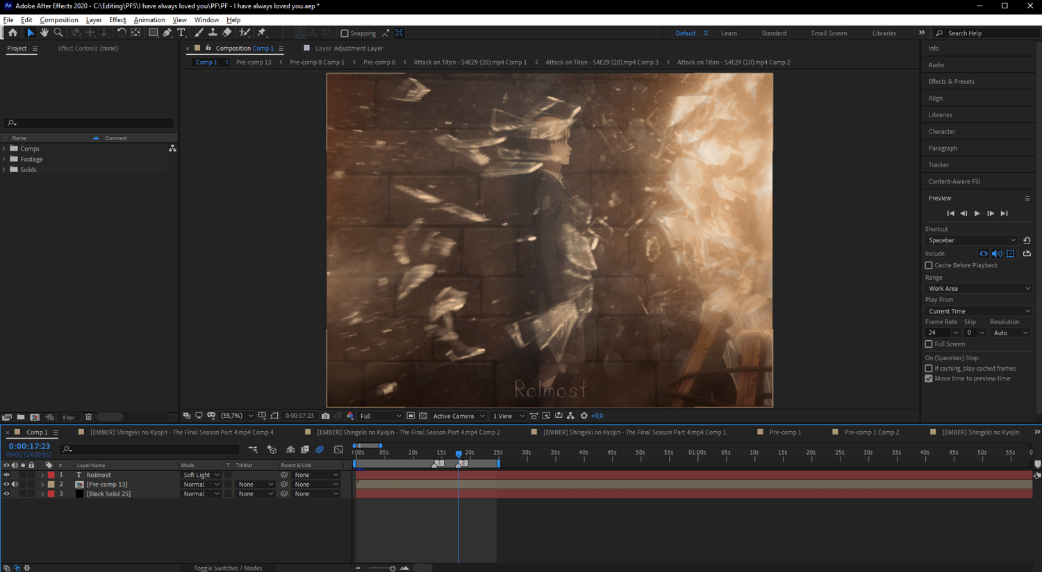
Task: Enable Full Screen preview checkbox
Action: pyautogui.click(x=929, y=344)
